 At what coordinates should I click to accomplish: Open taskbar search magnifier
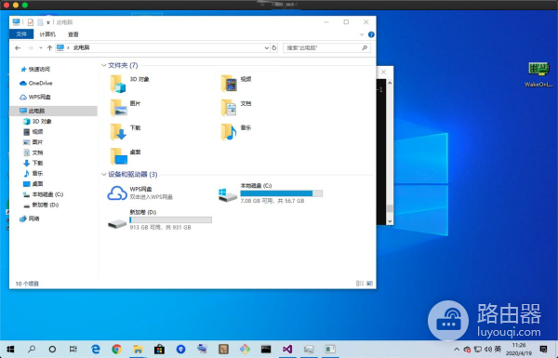click(32, 349)
